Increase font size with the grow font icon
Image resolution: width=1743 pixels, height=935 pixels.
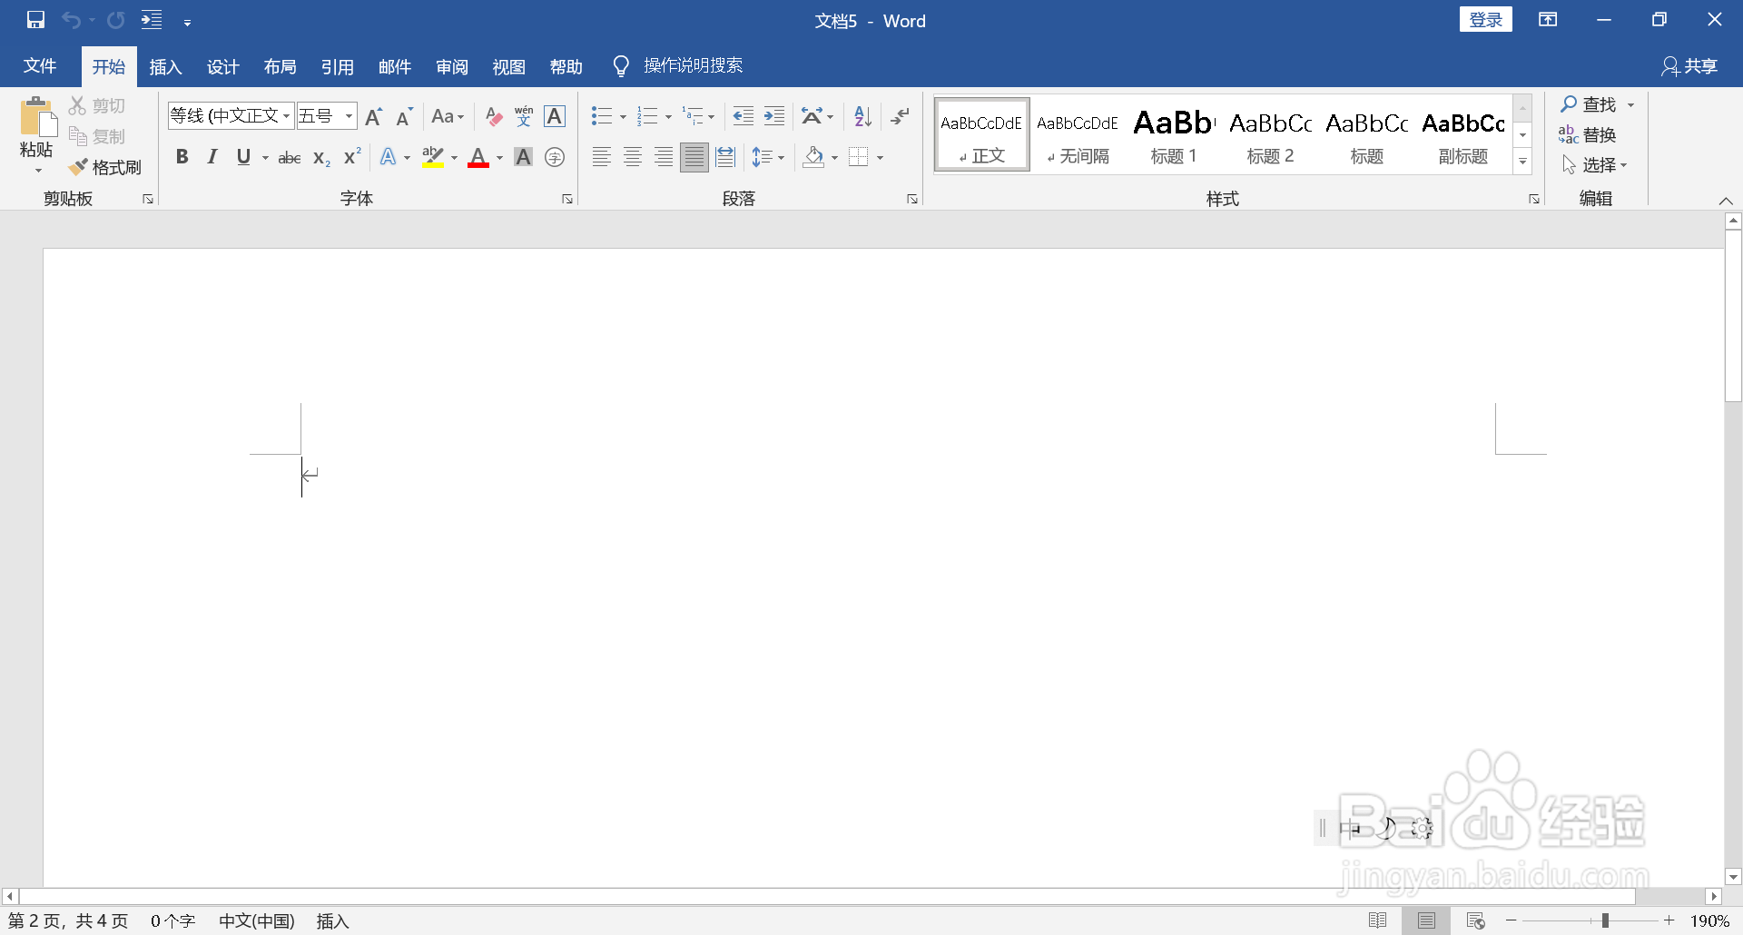pyautogui.click(x=373, y=116)
